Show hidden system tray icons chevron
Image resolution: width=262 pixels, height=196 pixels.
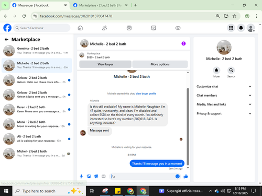tap(211, 191)
